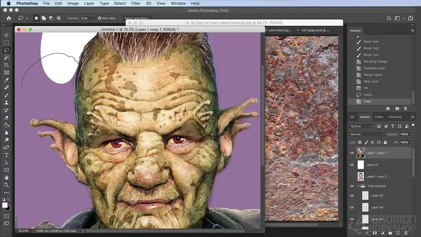The image size is (421, 237).
Task: Select the Paint Bucket tool
Action: click(6, 125)
